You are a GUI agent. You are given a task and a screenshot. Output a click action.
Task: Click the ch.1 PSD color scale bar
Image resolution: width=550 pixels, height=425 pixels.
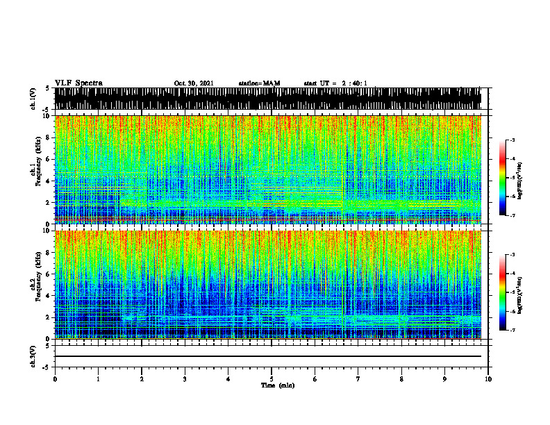[503, 178]
